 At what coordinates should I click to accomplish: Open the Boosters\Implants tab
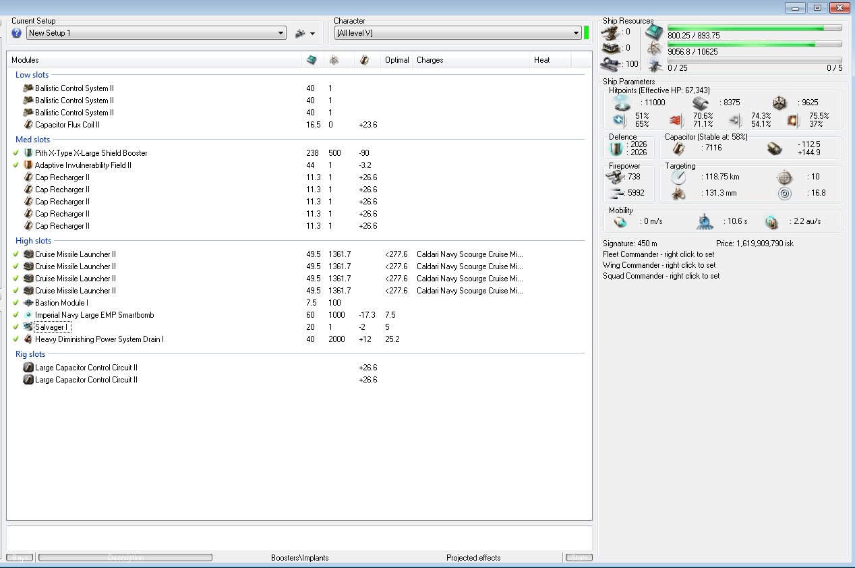point(299,558)
